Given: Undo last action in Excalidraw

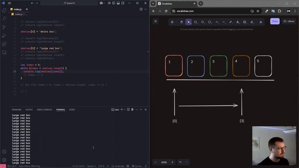Looking at the screenshot, I should coord(180,162).
